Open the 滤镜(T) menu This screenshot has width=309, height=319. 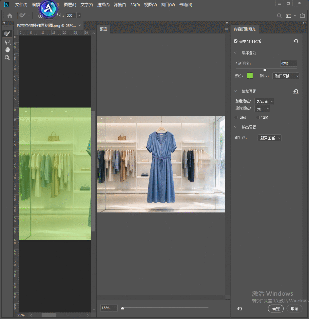coord(120,5)
